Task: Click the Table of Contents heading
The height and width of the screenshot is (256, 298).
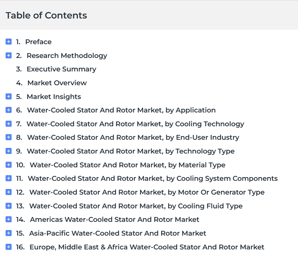Action: (x=46, y=15)
